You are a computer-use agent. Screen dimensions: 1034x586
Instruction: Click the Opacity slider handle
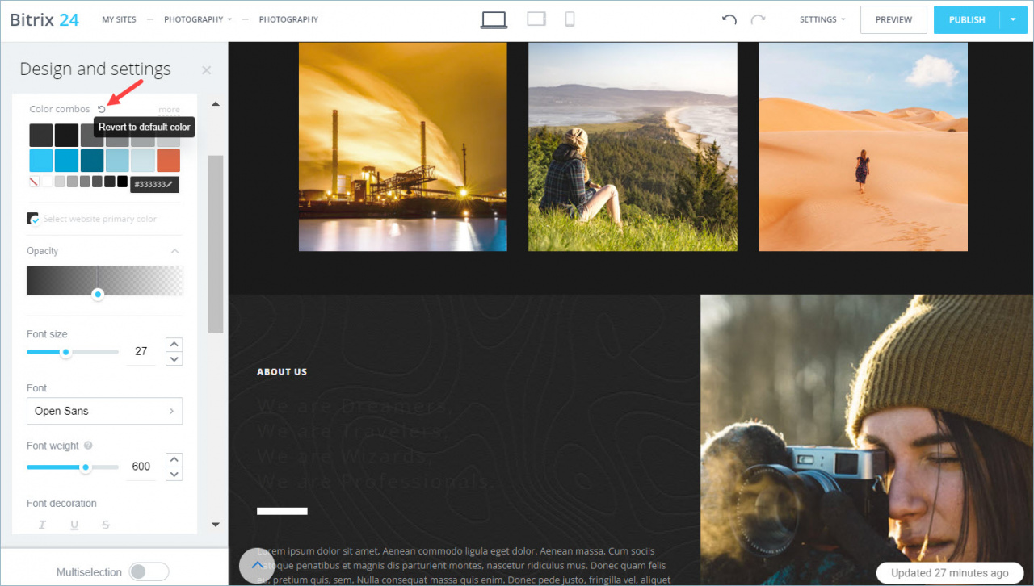(98, 295)
